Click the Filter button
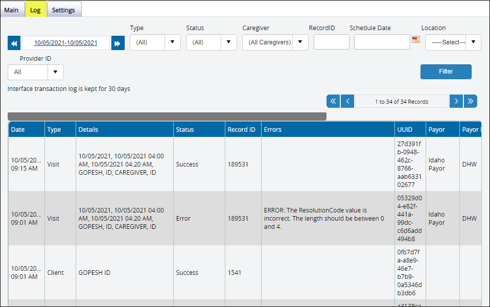This screenshot has height=307, width=490. point(446,72)
